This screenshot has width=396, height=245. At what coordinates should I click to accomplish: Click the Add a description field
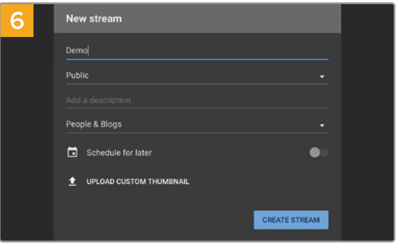pos(197,100)
